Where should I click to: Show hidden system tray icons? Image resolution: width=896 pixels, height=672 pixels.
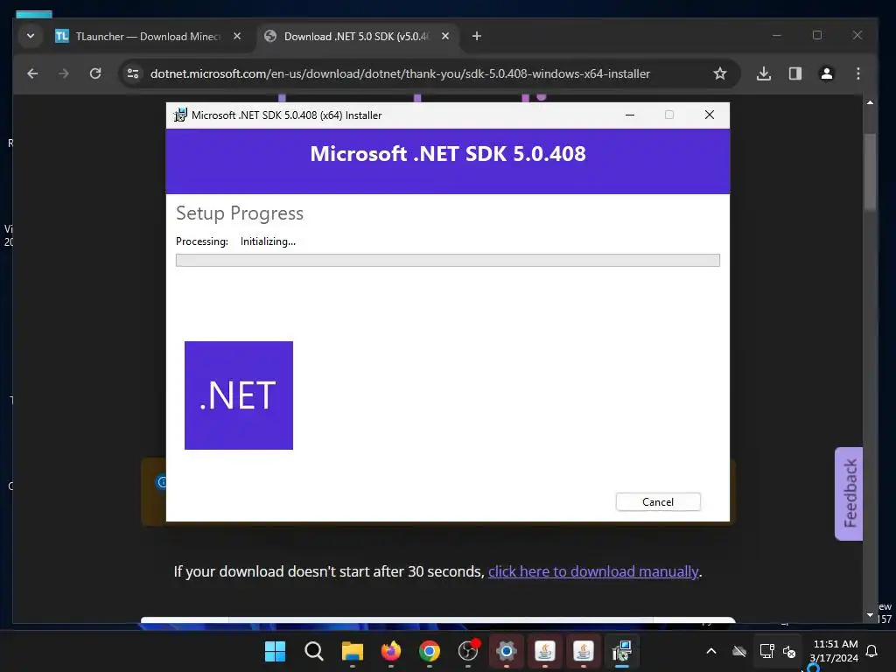pos(711,651)
